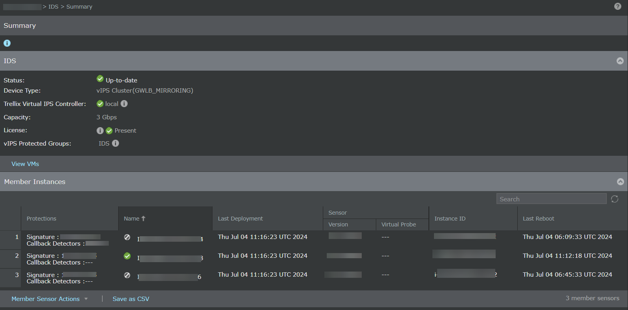
Task: Collapse the Member Instances section
Action: pyautogui.click(x=621, y=182)
